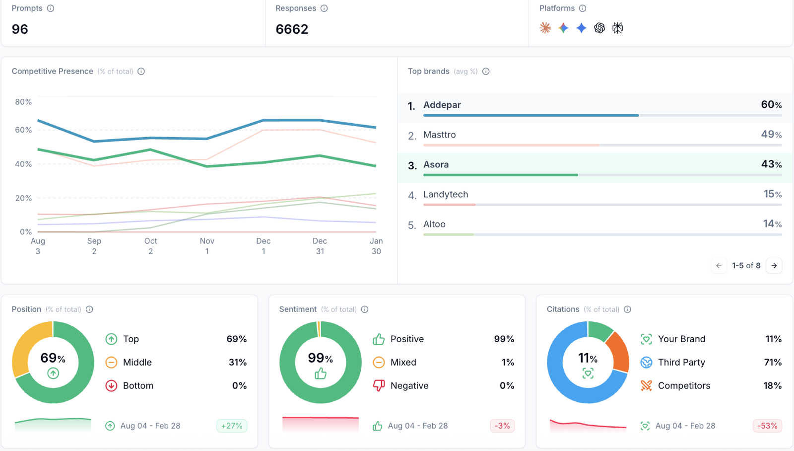Click the Middle position icon
Image resolution: width=794 pixels, height=451 pixels.
pos(111,363)
